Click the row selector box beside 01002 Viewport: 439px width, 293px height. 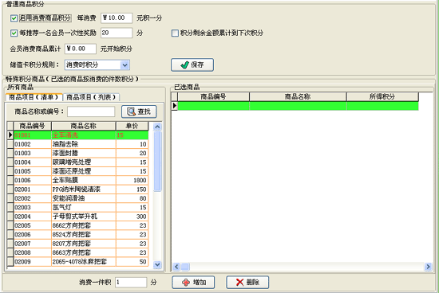10,144
